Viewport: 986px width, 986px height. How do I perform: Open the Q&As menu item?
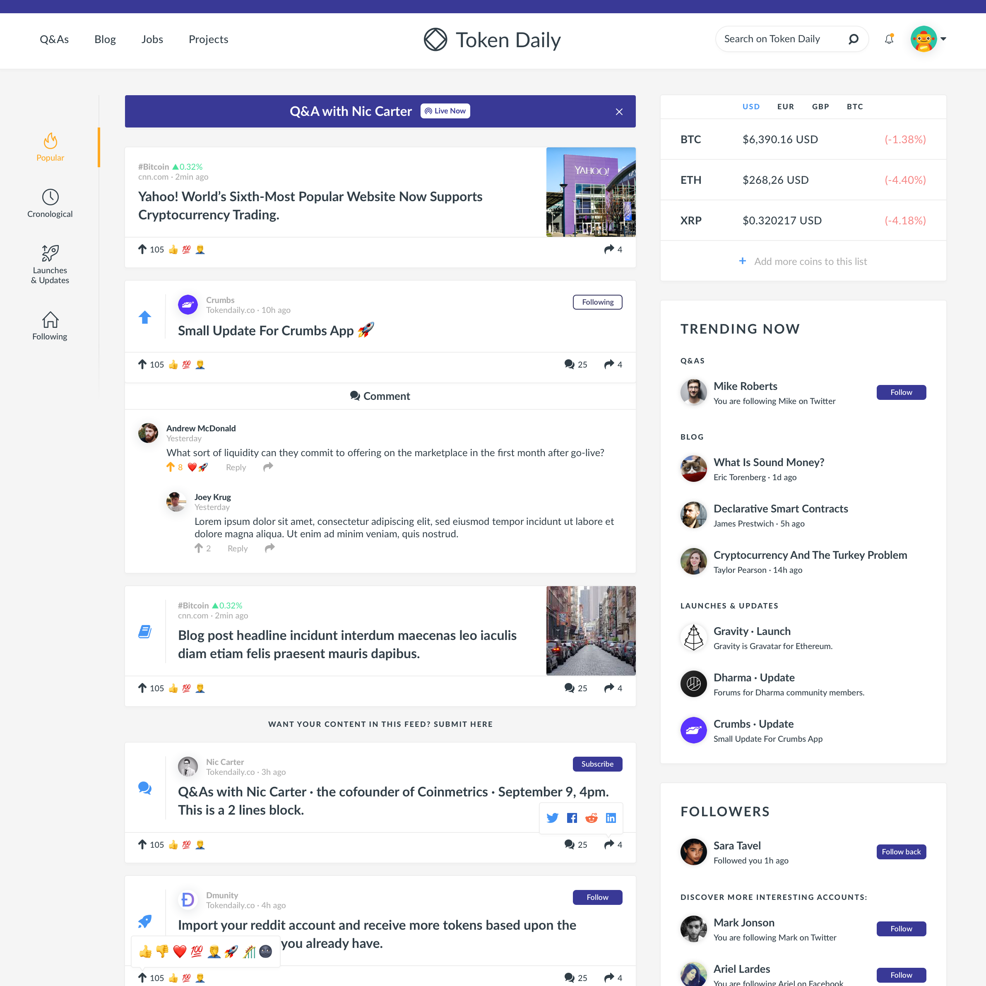(x=54, y=39)
